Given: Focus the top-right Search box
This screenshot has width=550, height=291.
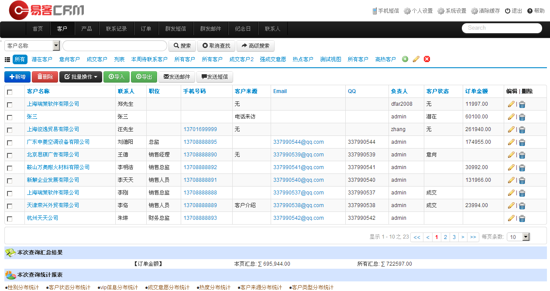Looking at the screenshot, I should tap(502, 28).
